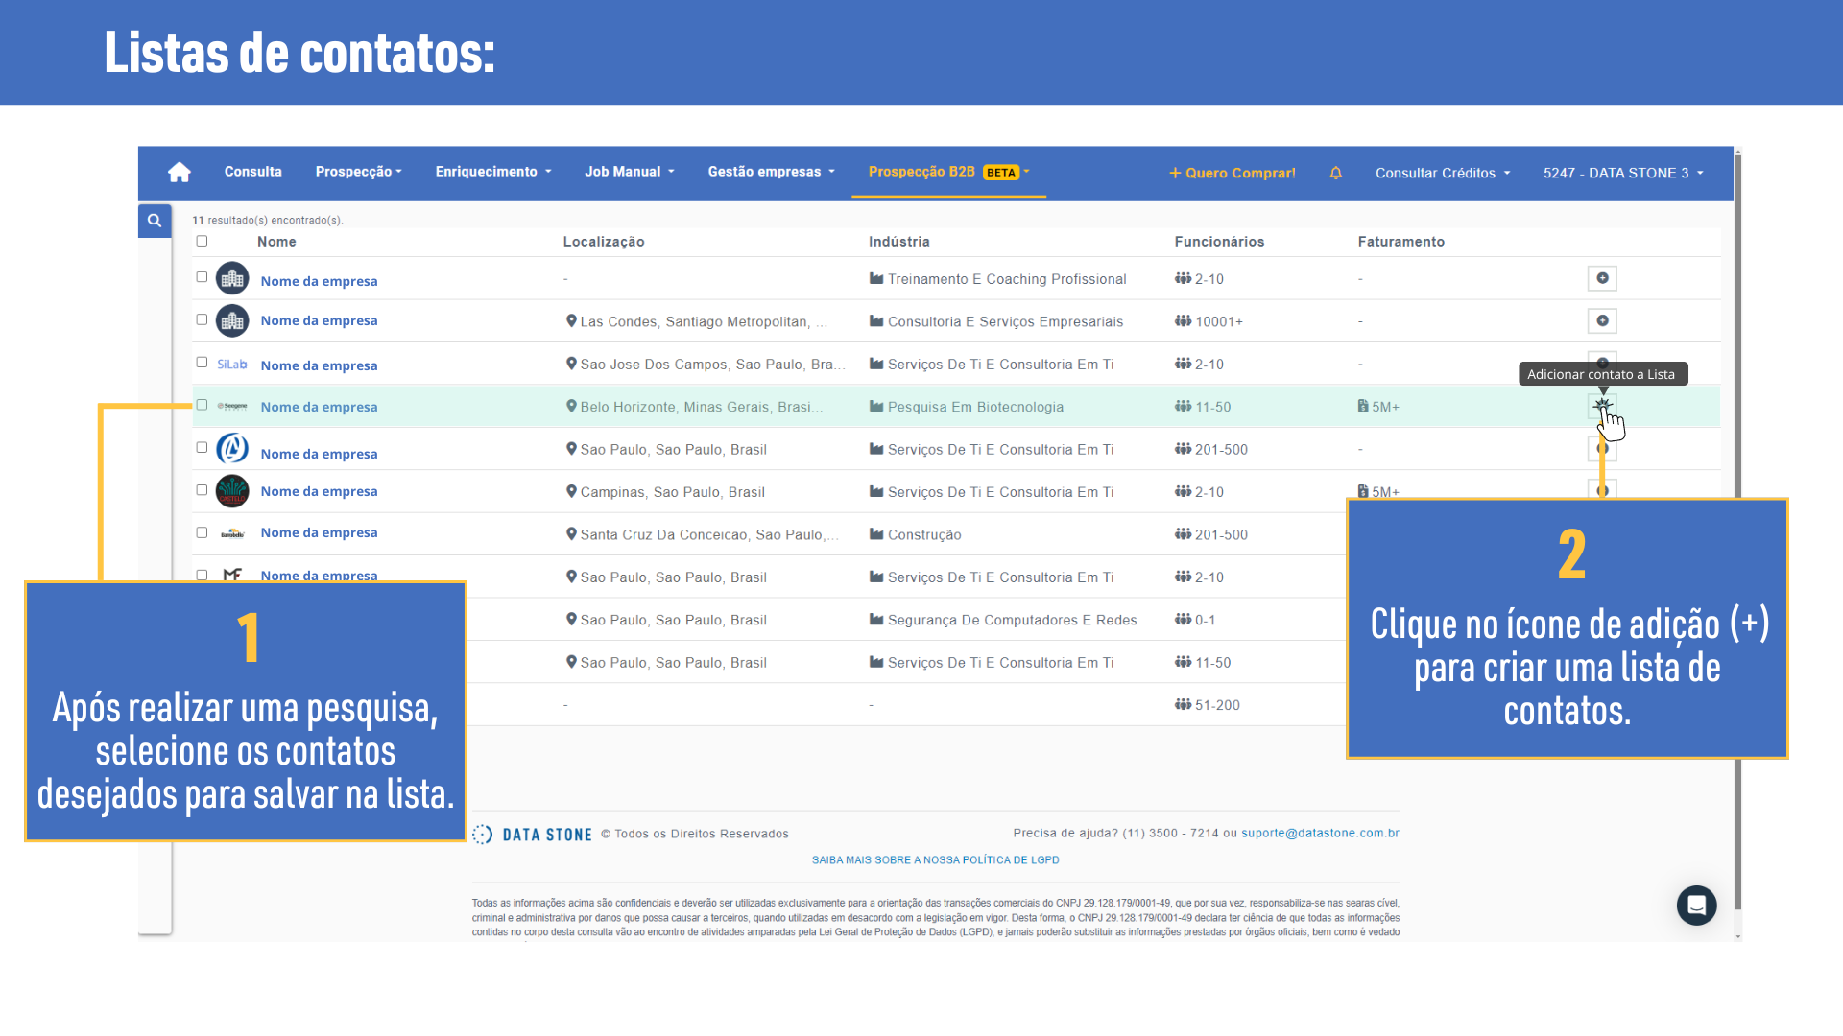Open the search magnifier sidebar button
The height and width of the screenshot is (1036, 1843).
[x=155, y=221]
